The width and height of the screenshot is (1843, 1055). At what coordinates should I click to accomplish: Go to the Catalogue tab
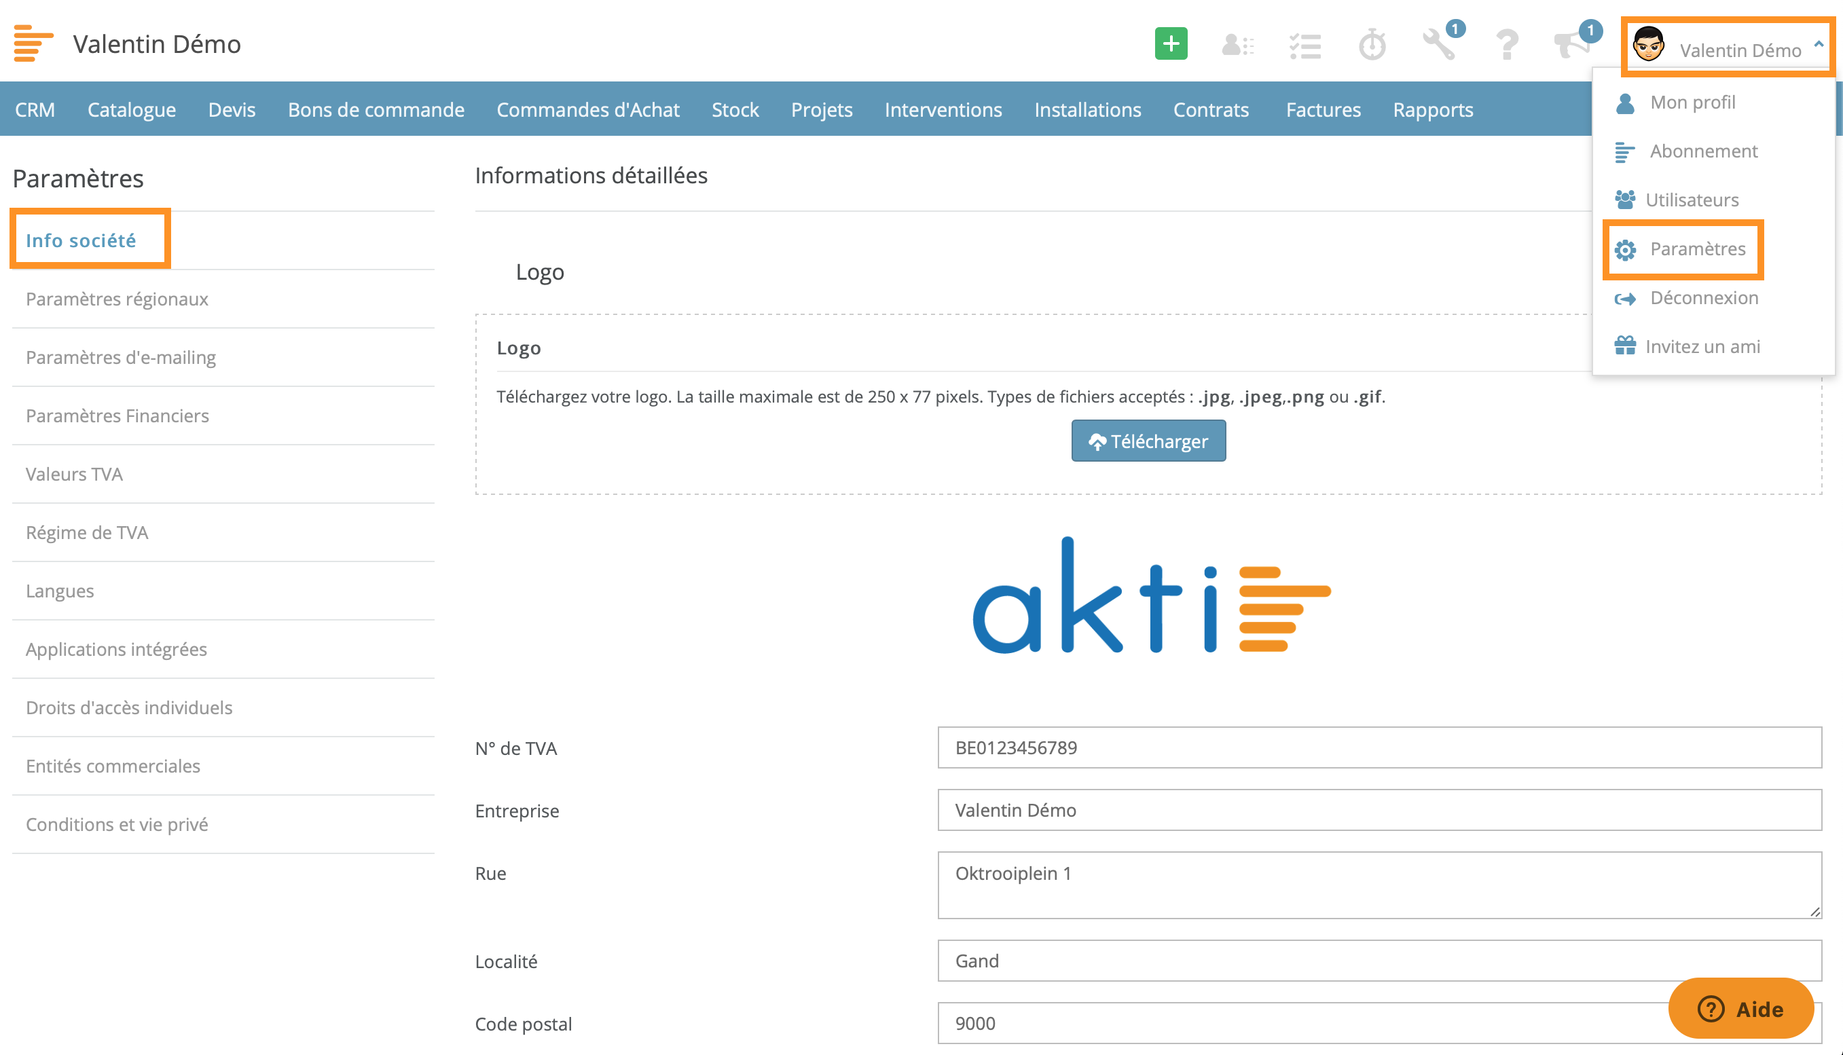coord(131,109)
